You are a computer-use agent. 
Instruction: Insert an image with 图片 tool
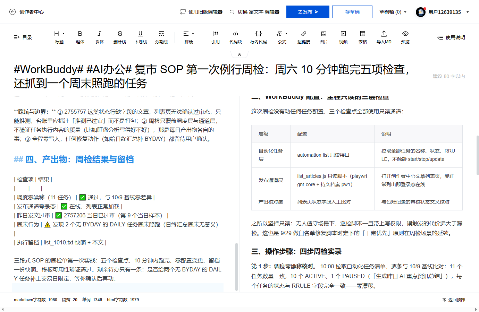324,37
